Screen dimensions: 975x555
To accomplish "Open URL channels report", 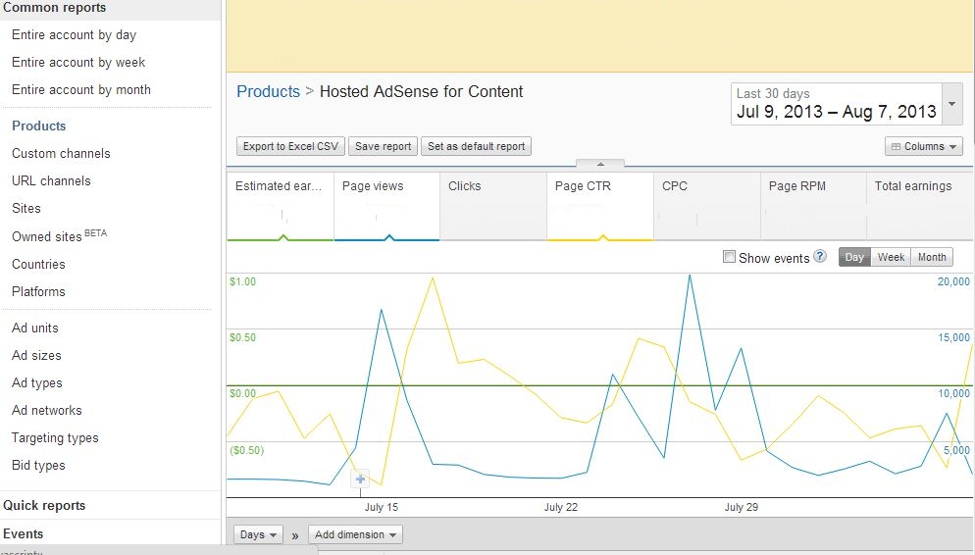I will [x=51, y=180].
